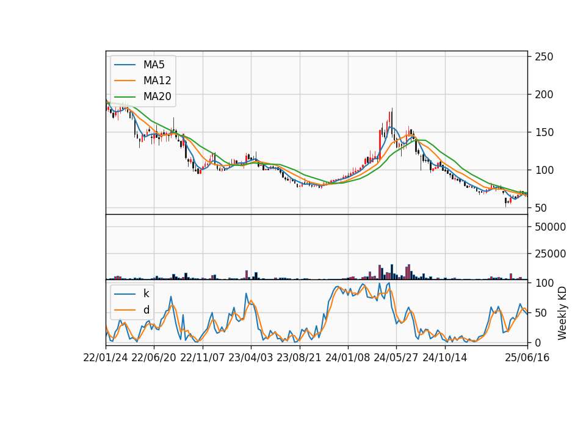Screen dimensions: 586x421
Task: Click the green MA20 legend line sample
Action: click(x=125, y=97)
